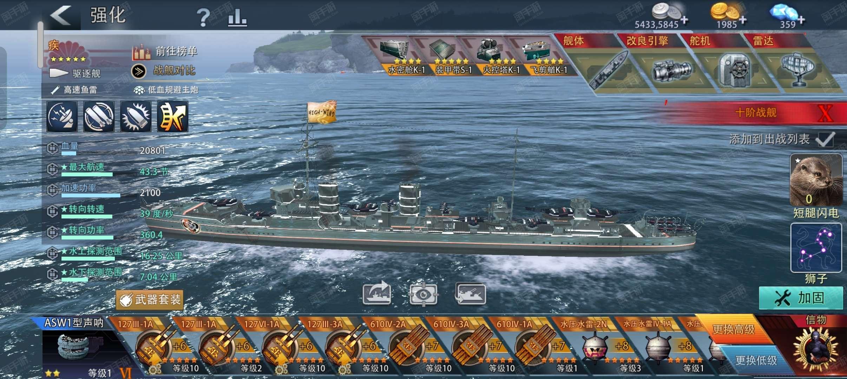Click the 更换高级 swap button

click(733, 329)
